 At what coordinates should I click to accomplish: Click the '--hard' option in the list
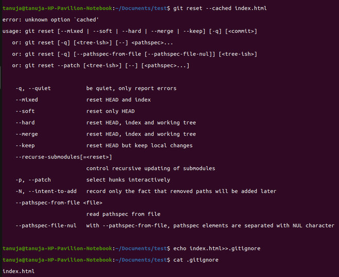pyautogui.click(x=25, y=123)
